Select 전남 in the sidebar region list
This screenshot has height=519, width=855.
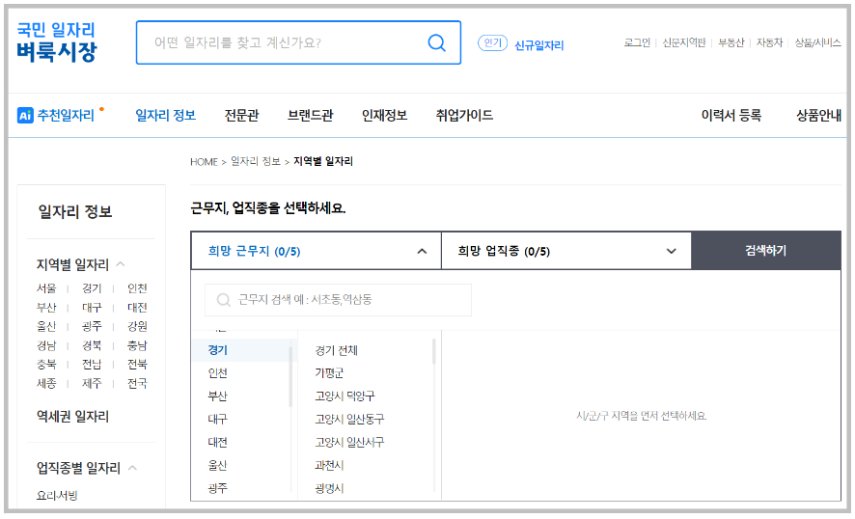coord(92,365)
